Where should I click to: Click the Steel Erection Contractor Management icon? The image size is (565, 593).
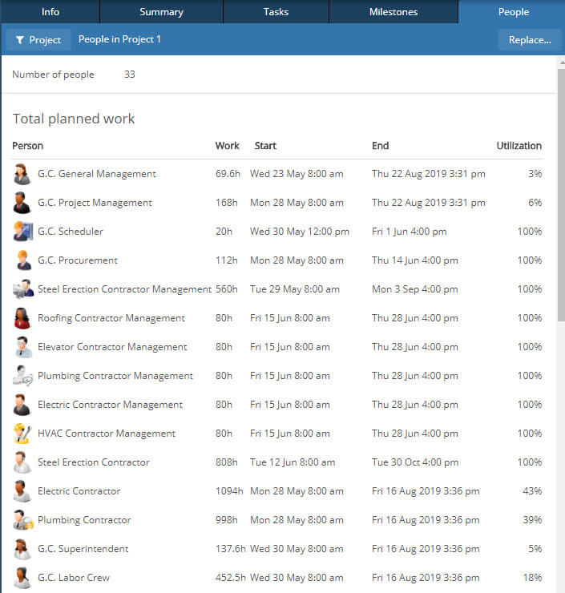(x=22, y=289)
